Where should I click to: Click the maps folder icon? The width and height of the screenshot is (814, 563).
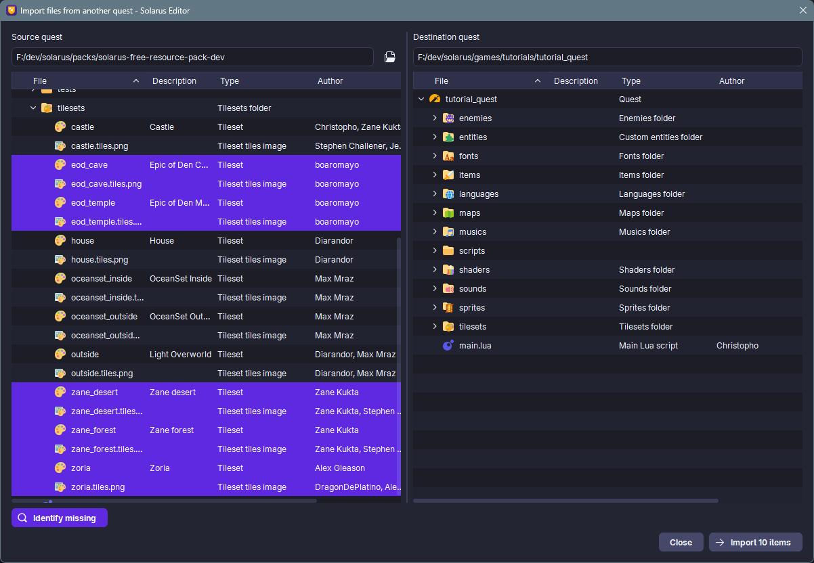pos(448,212)
